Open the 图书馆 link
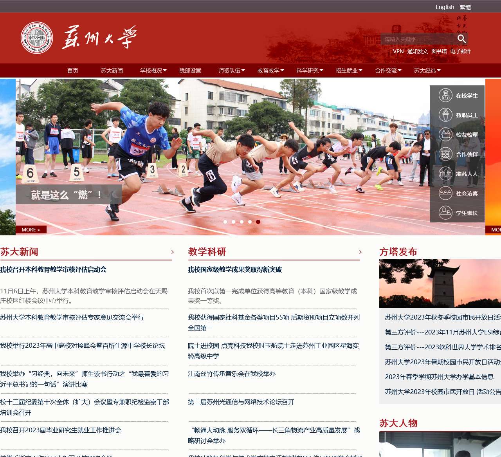The width and height of the screenshot is (501, 457). pos(439,51)
